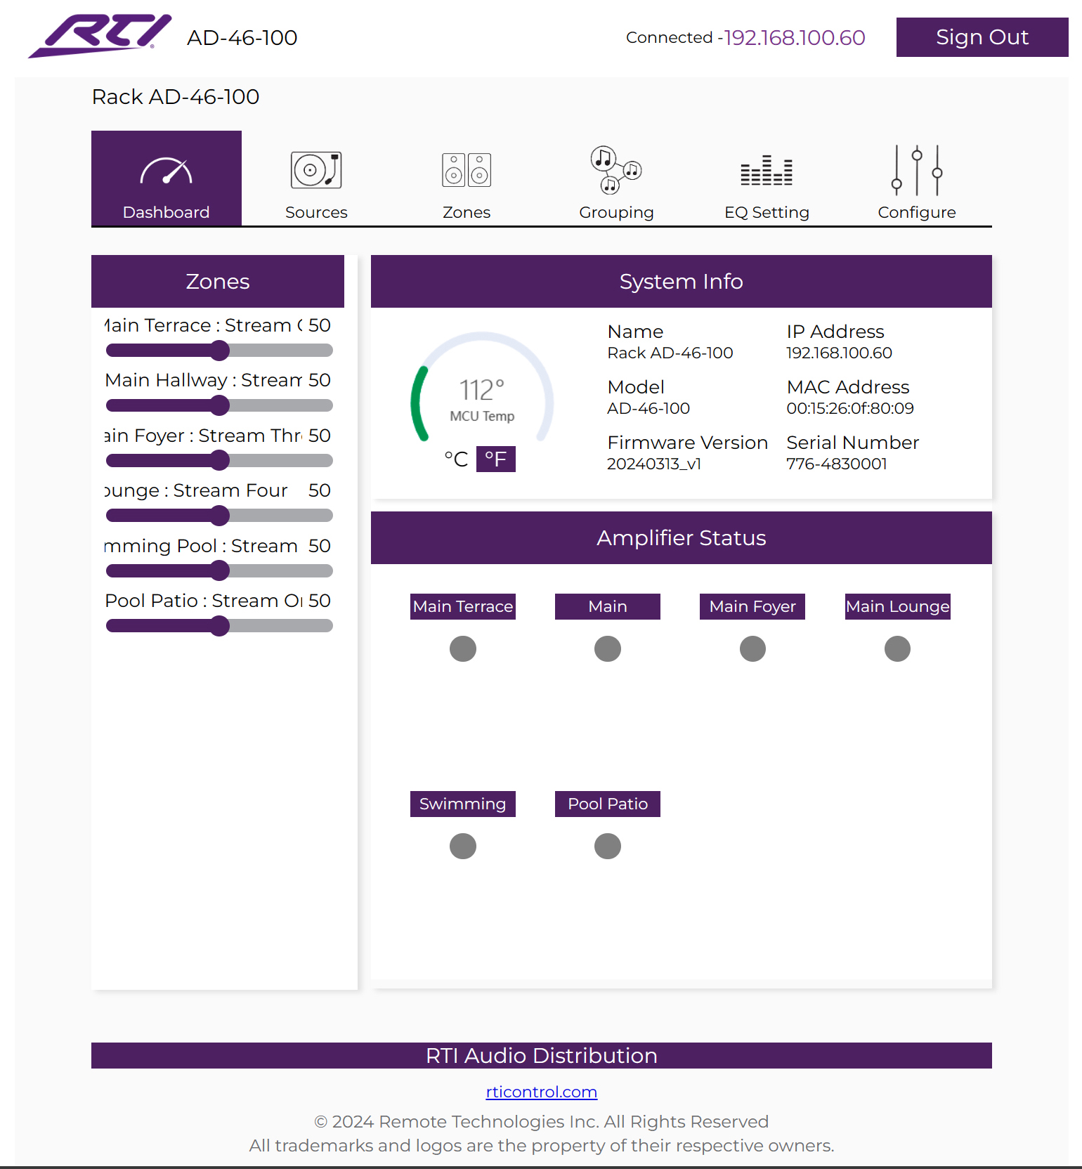Switch temperature to °C
Viewport: 1082px width, 1169px height.
(456, 459)
